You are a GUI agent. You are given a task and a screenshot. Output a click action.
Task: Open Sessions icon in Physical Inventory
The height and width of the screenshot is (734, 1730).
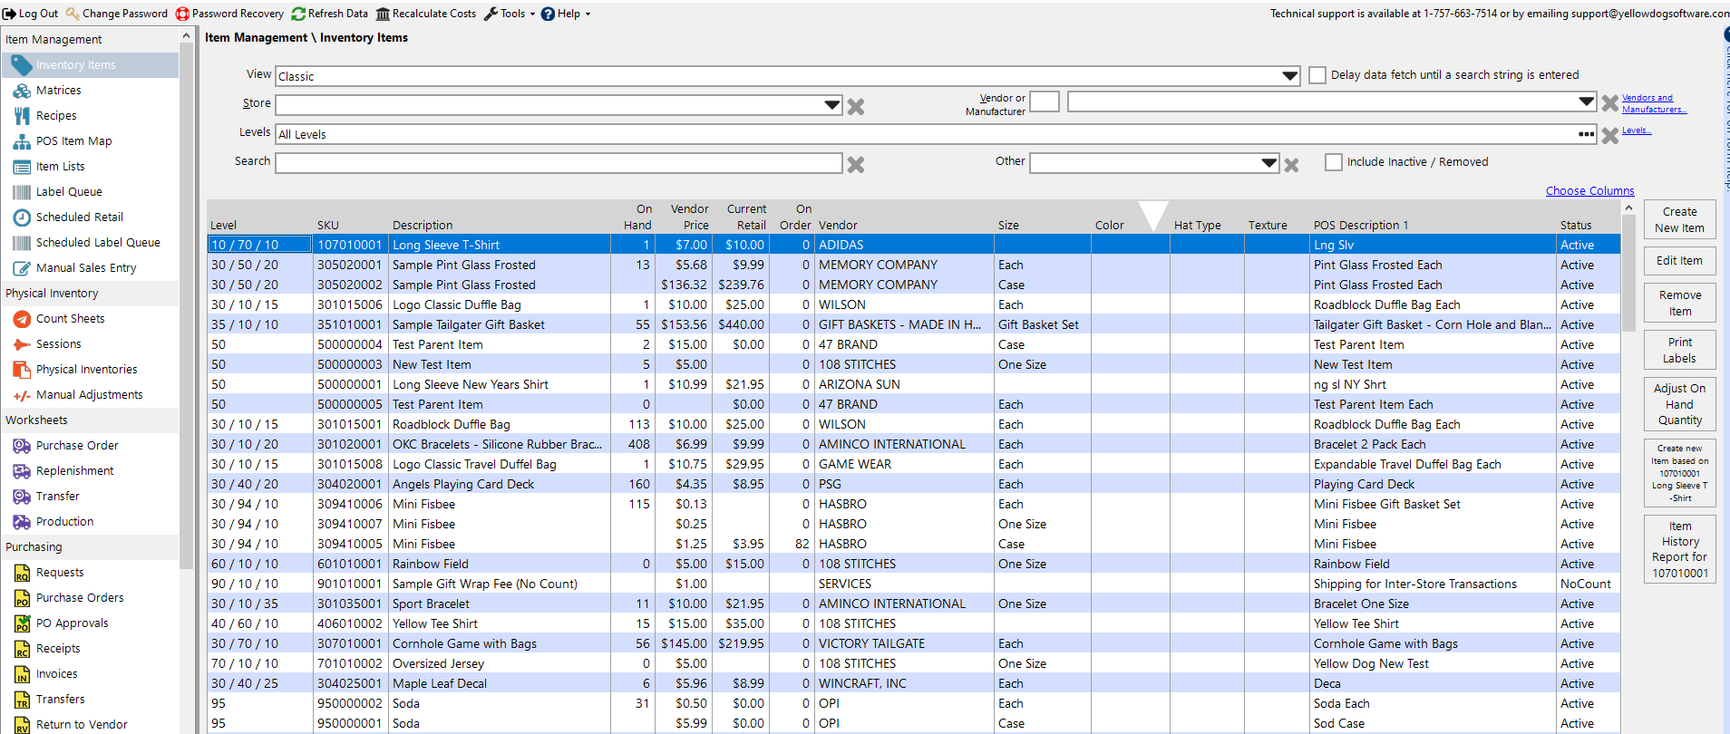pos(22,344)
